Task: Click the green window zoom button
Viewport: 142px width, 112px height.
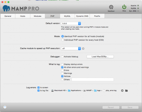Action: click(x=9, y=2)
